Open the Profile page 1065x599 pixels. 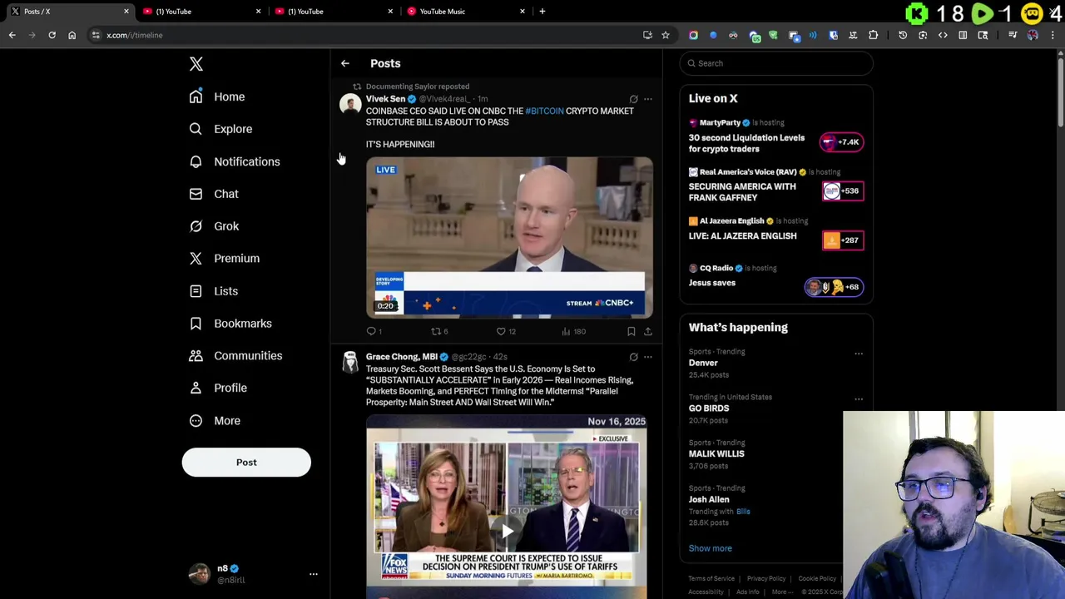click(218, 388)
